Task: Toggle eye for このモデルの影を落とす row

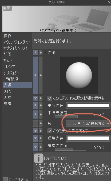Action: click(x=35, y=131)
